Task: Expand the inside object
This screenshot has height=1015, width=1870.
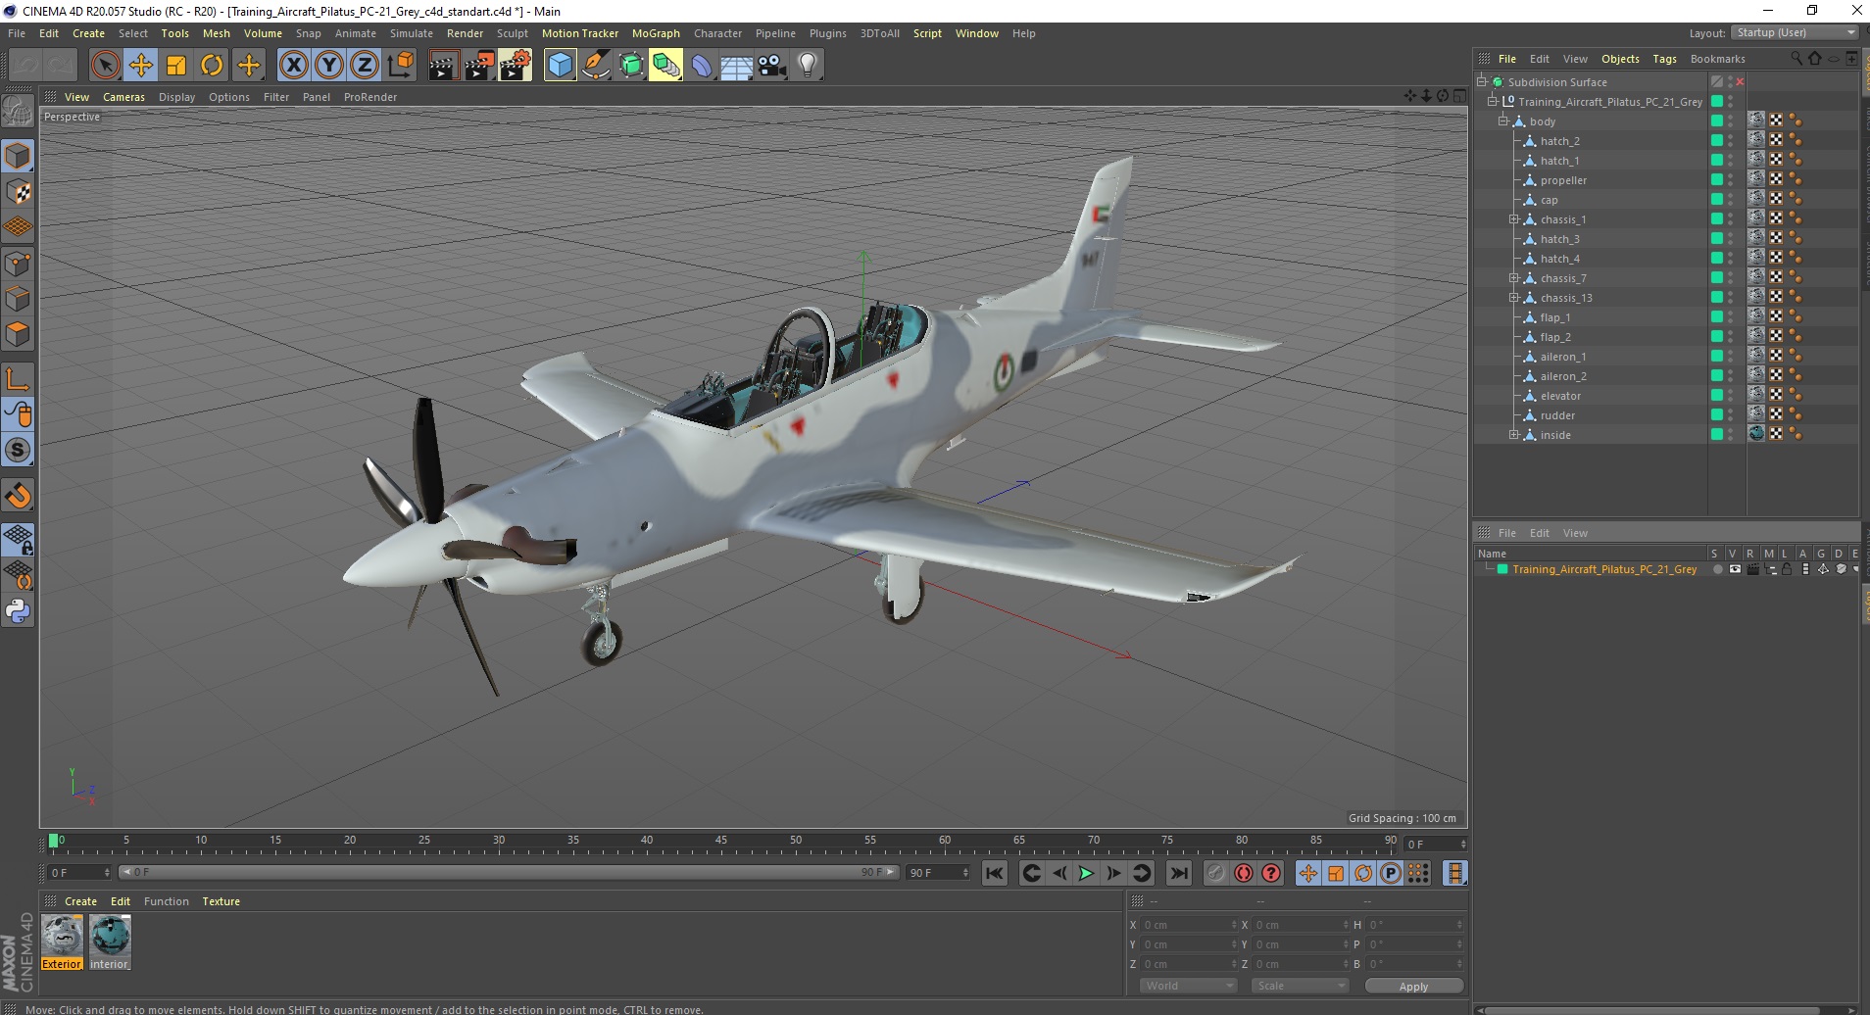Action: pyautogui.click(x=1514, y=435)
